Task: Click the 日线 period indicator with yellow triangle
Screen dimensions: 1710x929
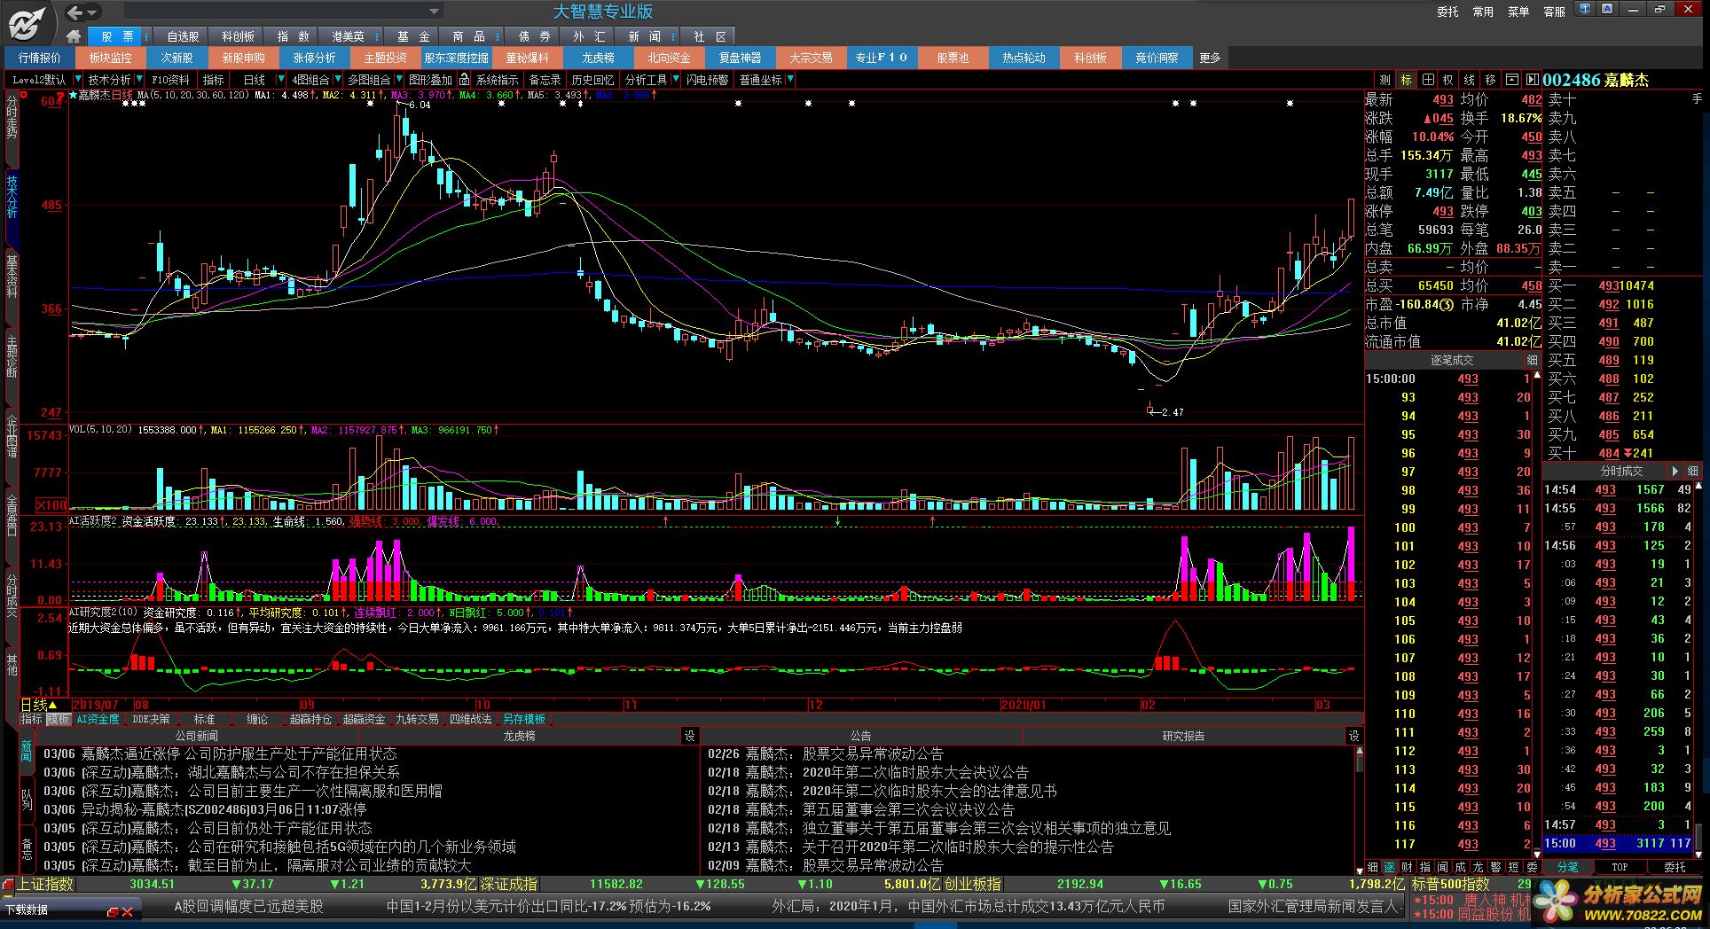Action: click(39, 705)
